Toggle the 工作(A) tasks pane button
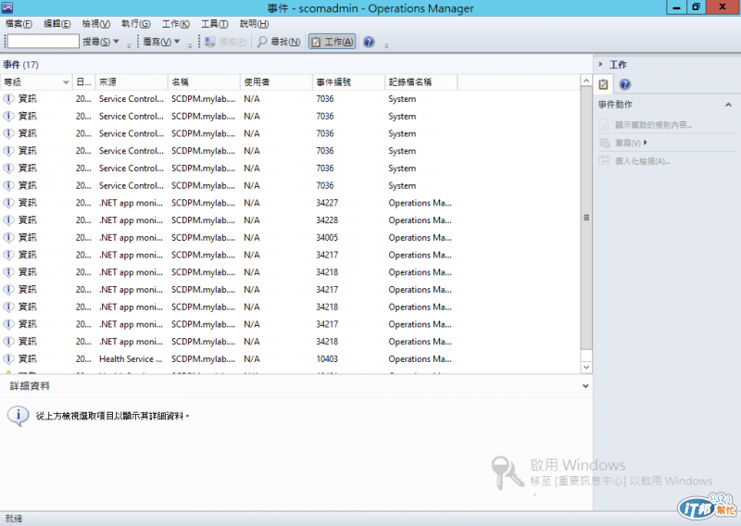The image size is (741, 526). [x=333, y=42]
